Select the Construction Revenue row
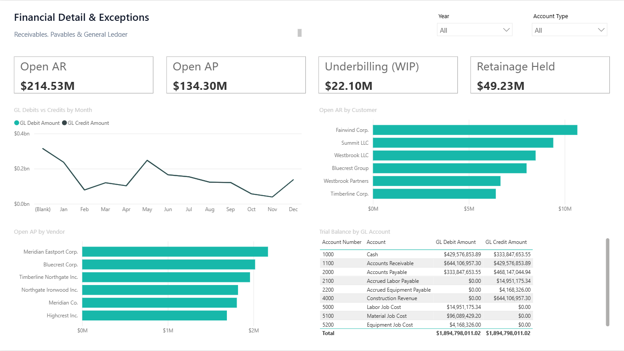This screenshot has height=351, width=624. point(426,298)
